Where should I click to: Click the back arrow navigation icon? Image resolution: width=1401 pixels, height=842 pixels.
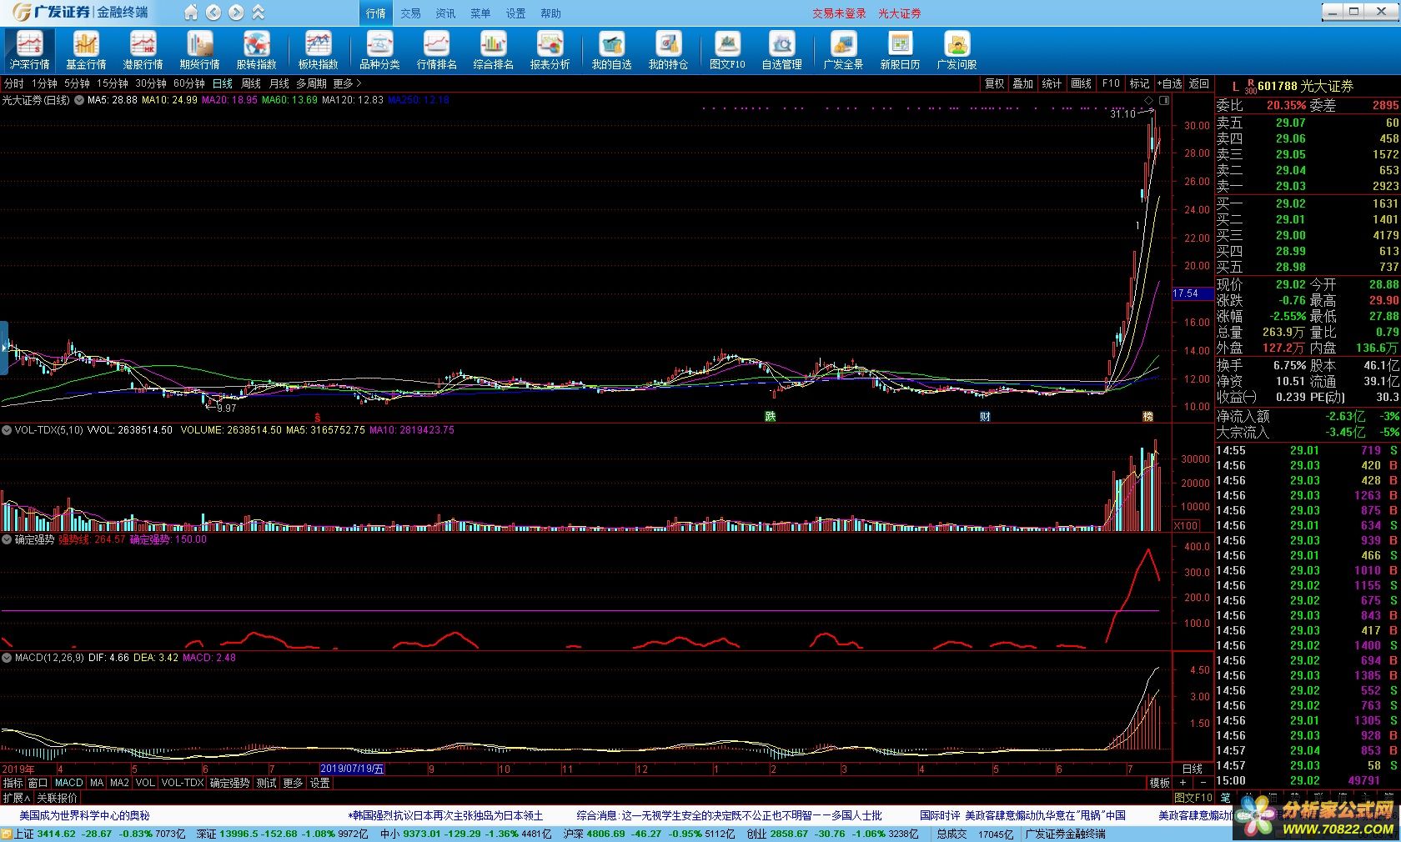point(213,13)
